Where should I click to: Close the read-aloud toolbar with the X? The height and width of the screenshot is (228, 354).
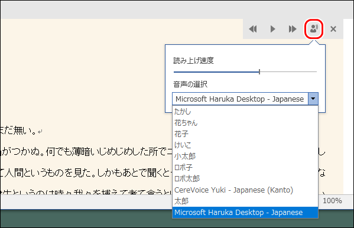coord(333,29)
